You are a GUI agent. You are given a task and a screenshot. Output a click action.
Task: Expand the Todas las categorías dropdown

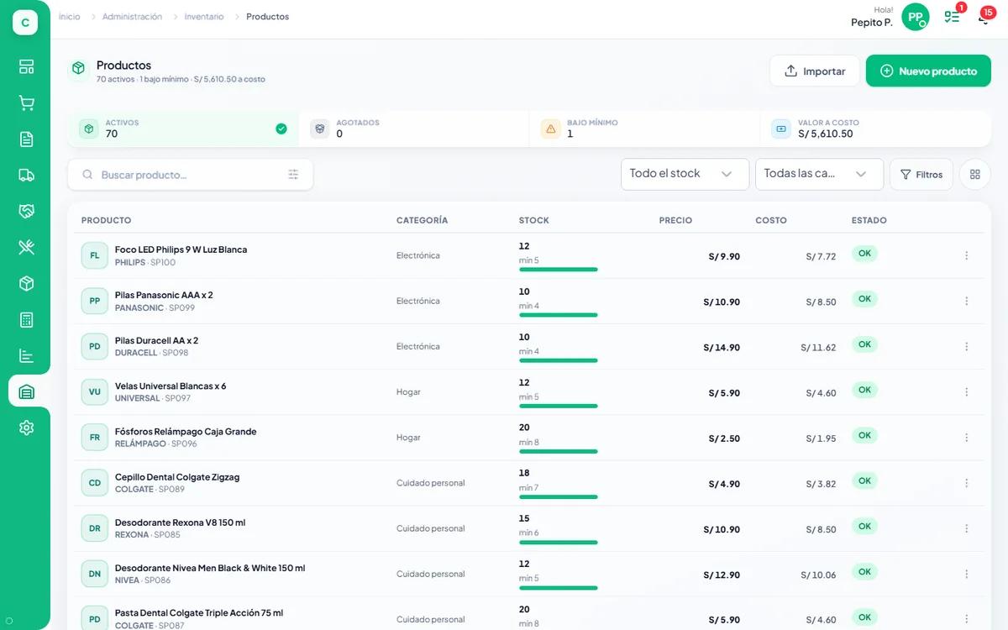coord(819,174)
